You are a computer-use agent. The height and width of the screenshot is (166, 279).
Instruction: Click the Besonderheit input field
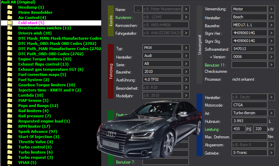click(162, 87)
